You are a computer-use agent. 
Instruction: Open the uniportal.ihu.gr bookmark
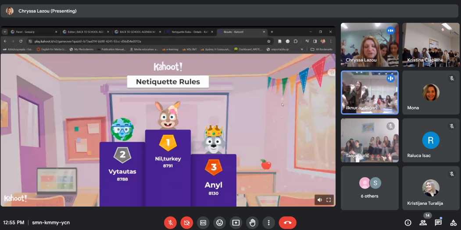[x=278, y=49]
